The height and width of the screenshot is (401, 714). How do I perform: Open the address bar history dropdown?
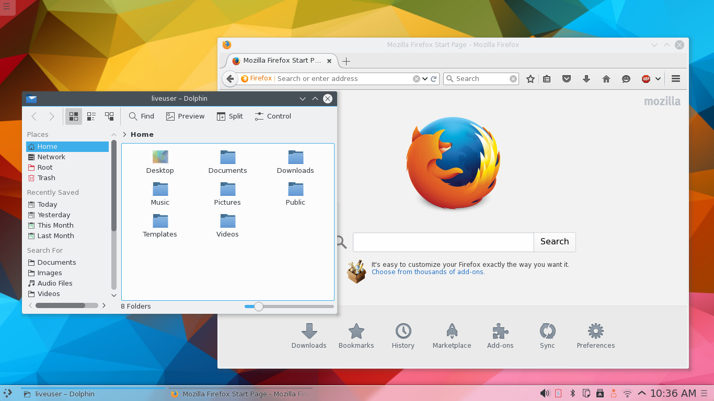[x=425, y=79]
